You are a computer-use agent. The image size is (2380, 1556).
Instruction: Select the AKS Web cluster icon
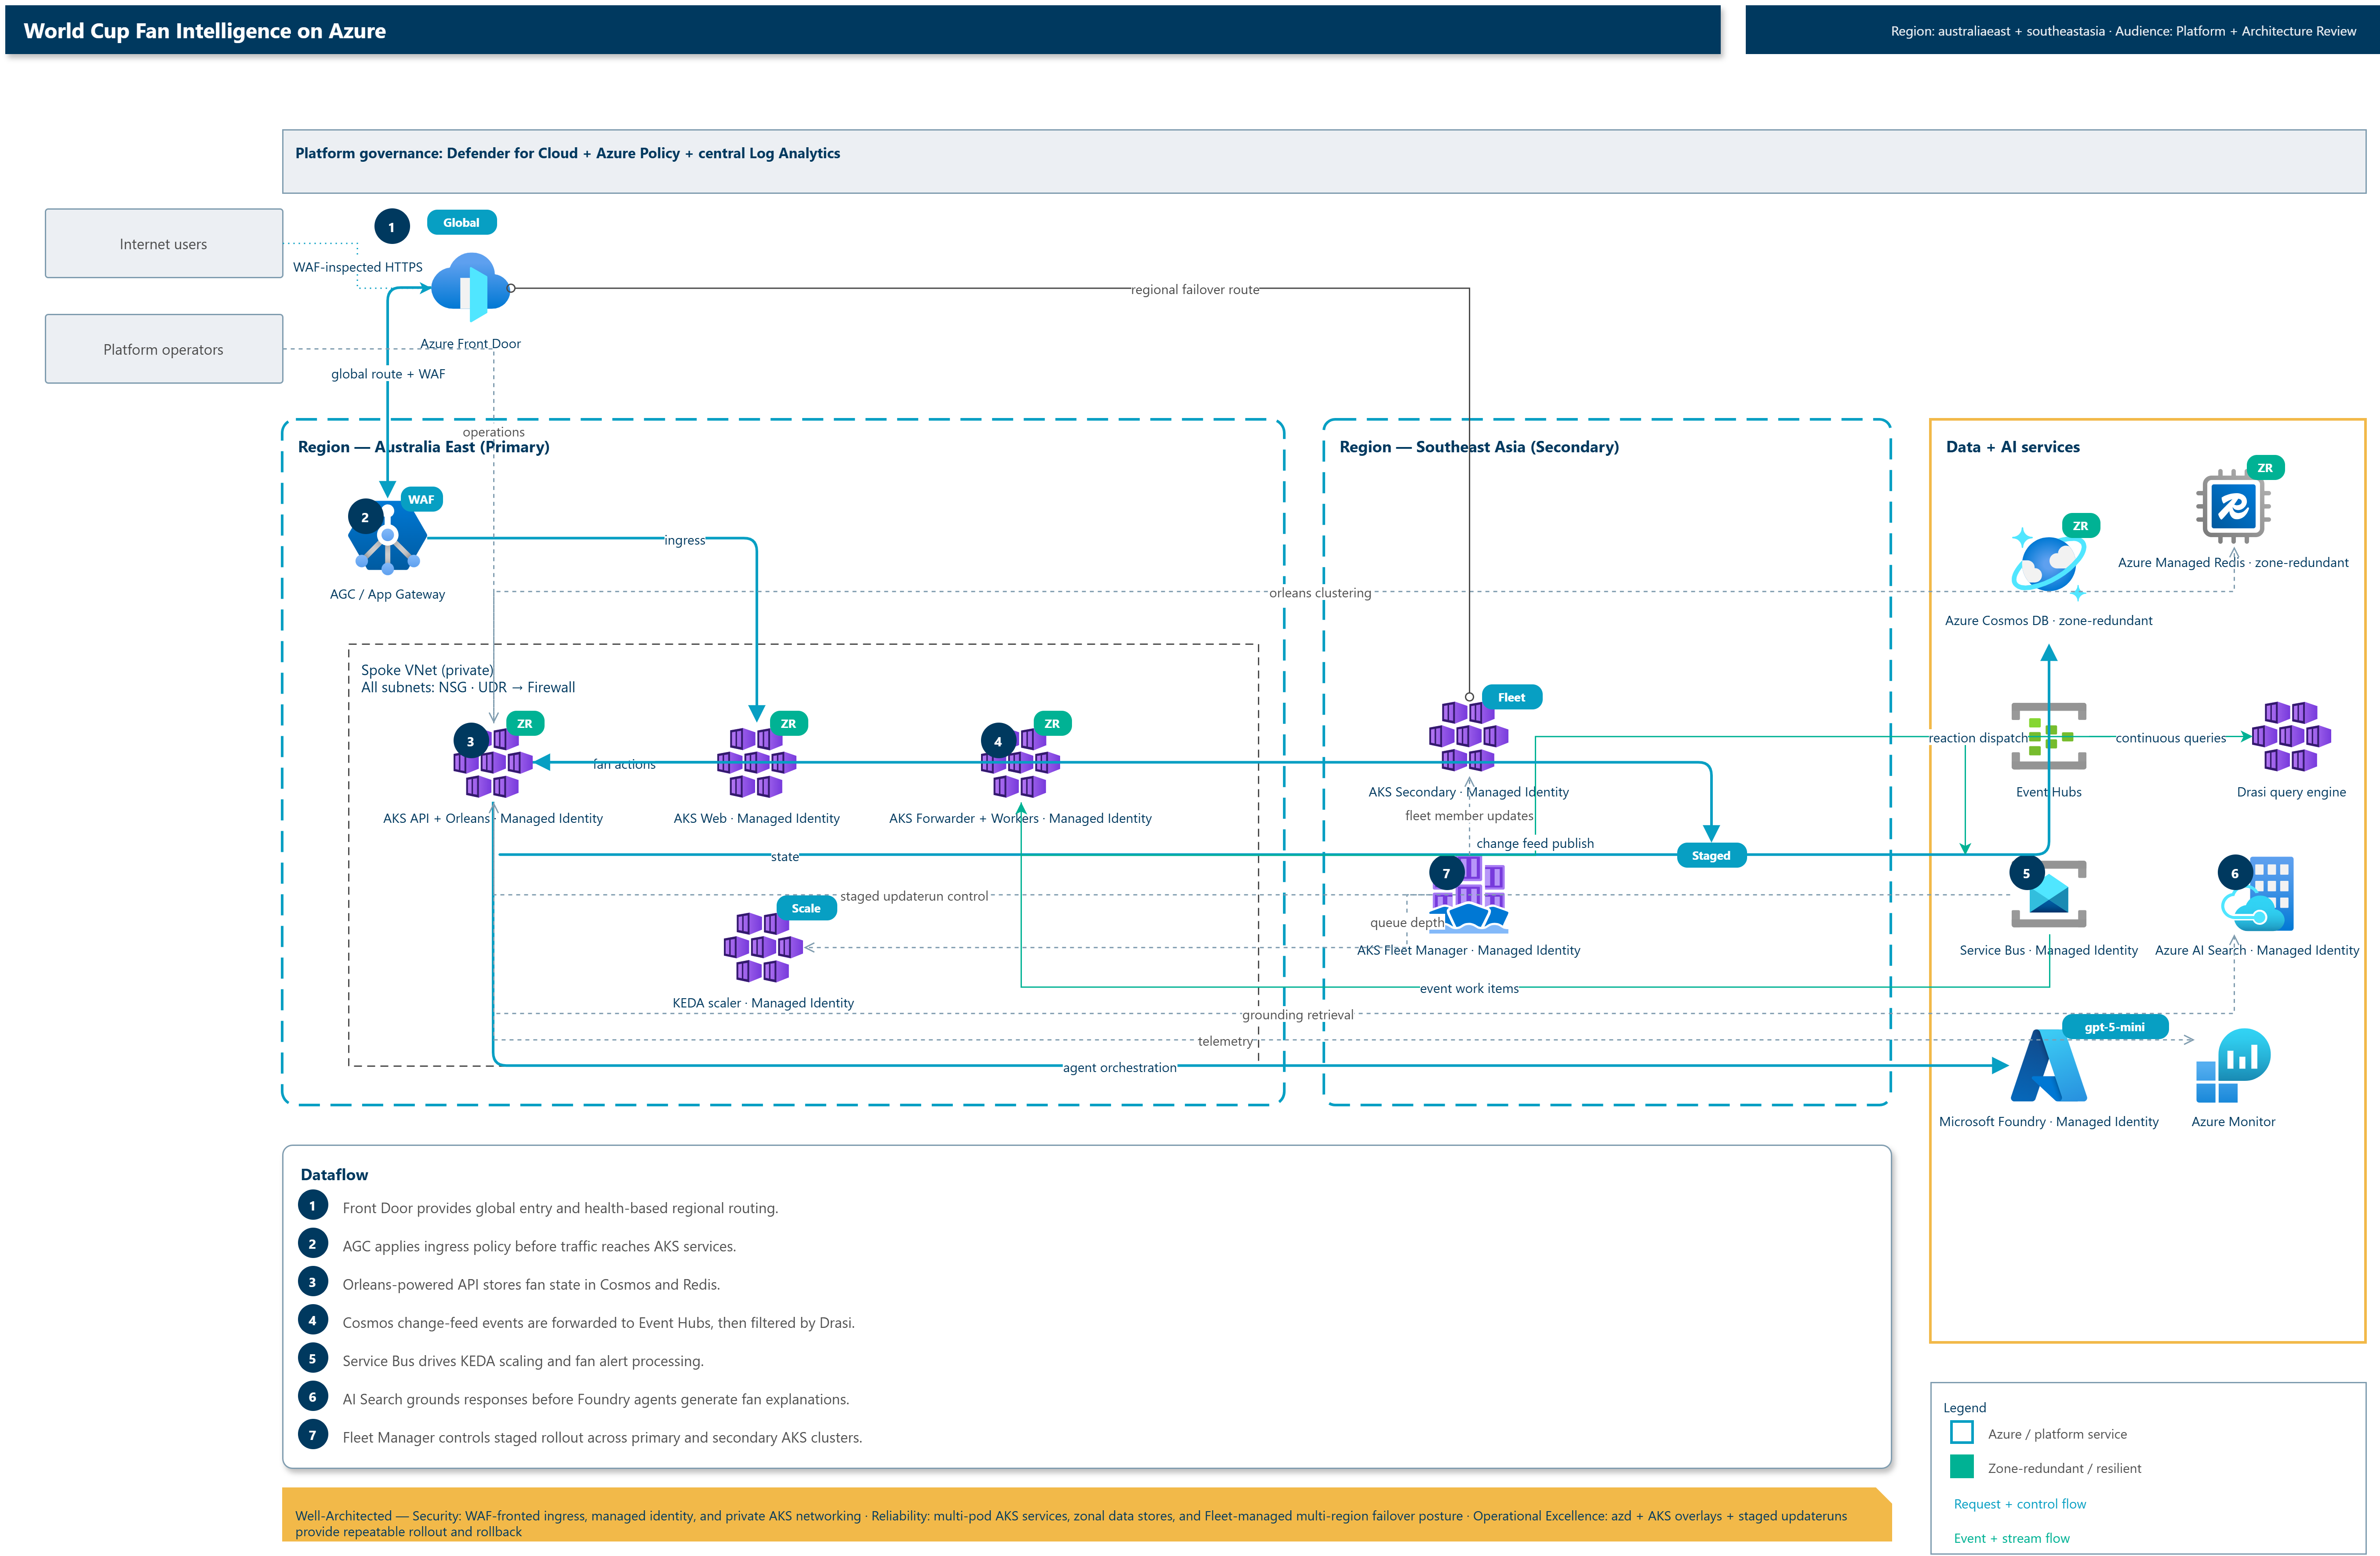(x=757, y=762)
